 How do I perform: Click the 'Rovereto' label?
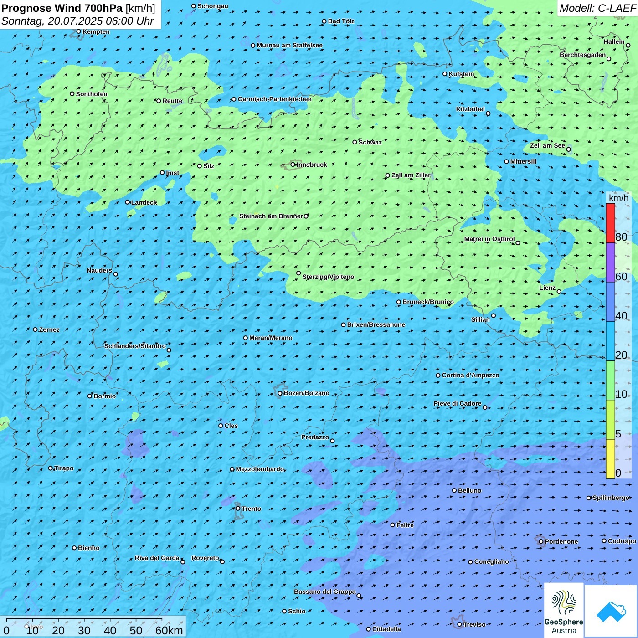[x=205, y=558]
